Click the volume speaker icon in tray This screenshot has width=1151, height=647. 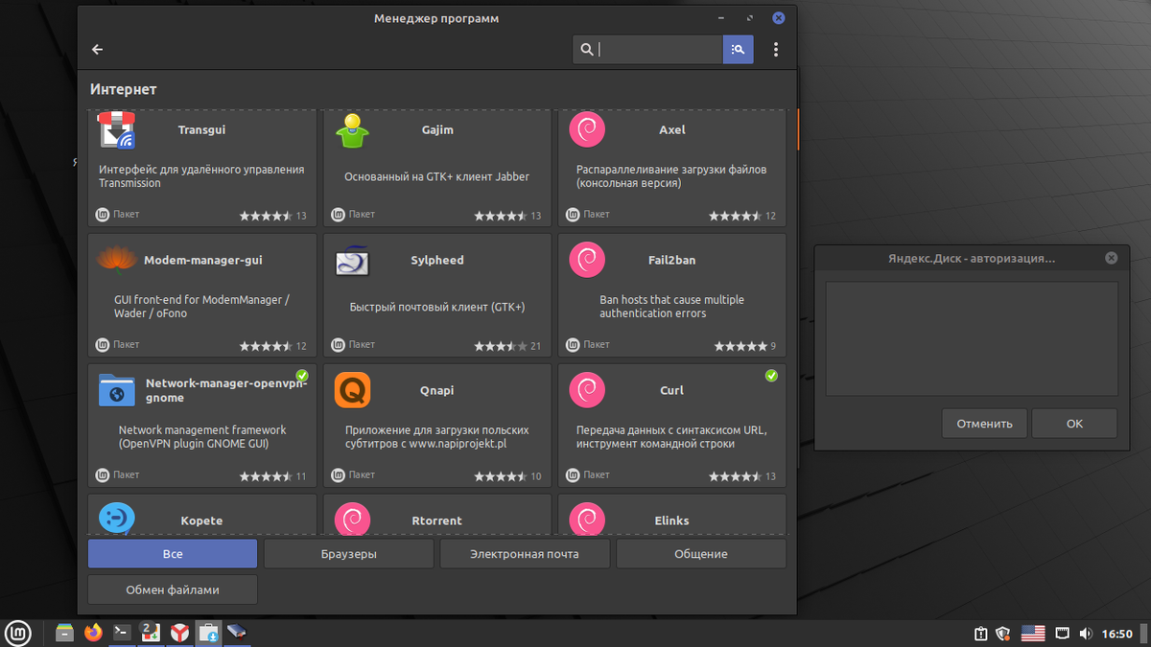click(x=1086, y=633)
